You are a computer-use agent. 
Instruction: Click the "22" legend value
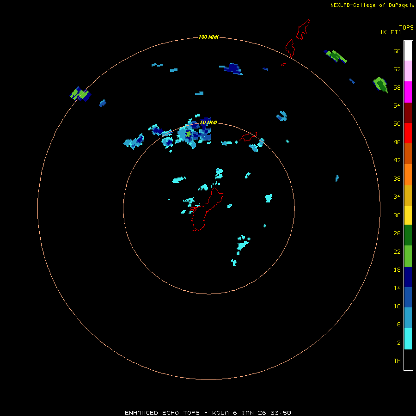397,251
